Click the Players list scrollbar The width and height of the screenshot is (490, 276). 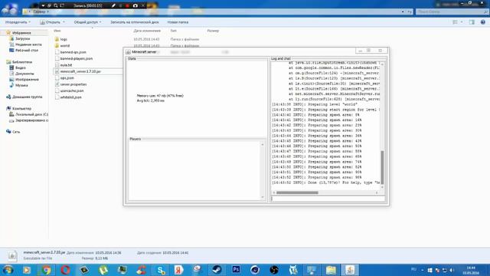coord(263,170)
